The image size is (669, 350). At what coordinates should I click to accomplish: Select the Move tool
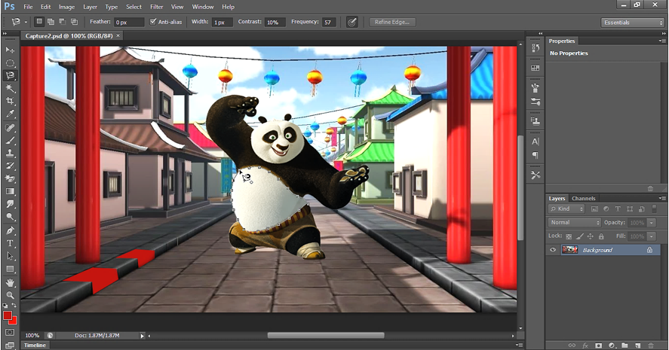coord(10,50)
